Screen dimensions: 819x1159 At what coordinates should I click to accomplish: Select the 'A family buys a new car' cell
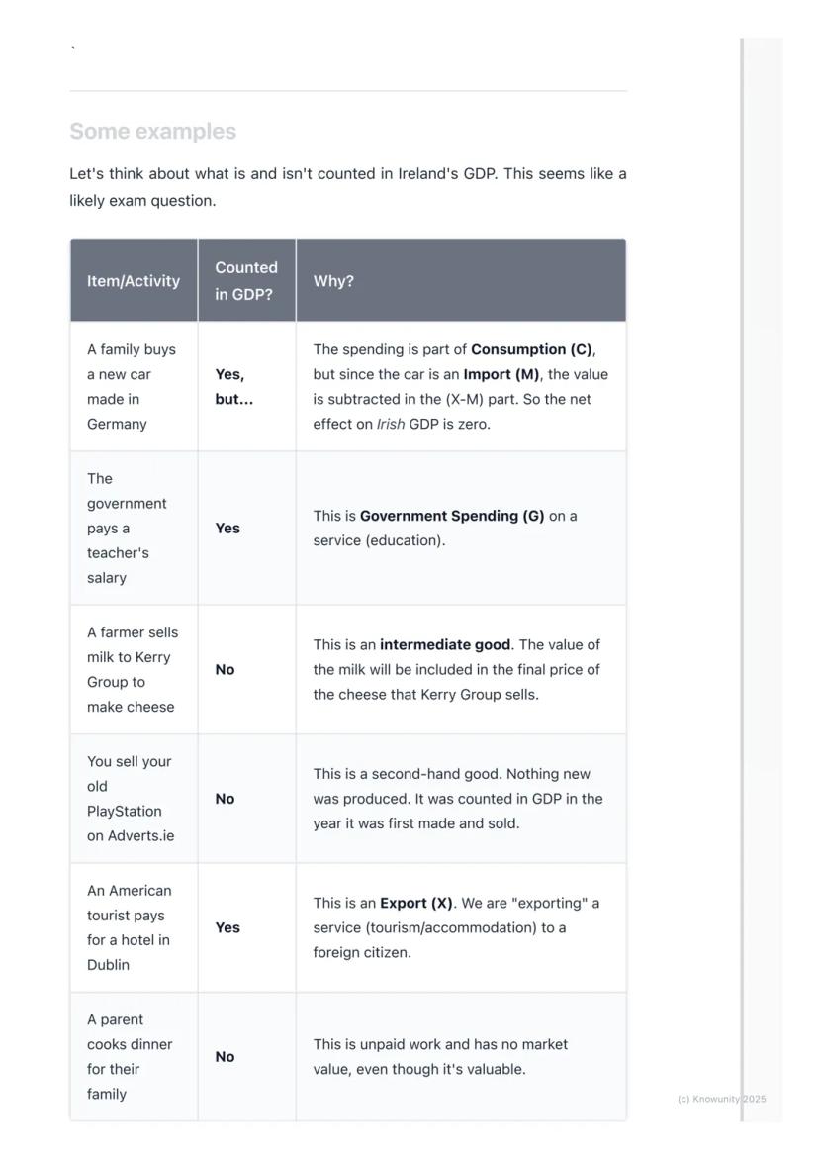click(132, 387)
